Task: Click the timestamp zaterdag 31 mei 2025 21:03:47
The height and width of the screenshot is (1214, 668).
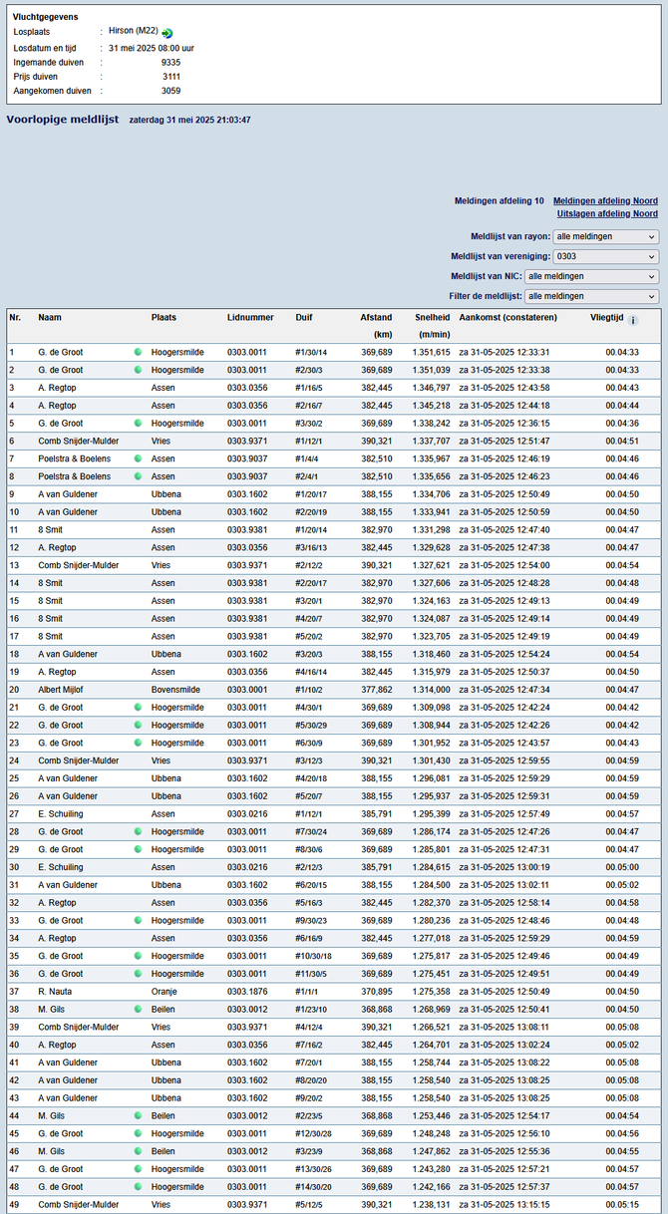Action: (x=189, y=120)
